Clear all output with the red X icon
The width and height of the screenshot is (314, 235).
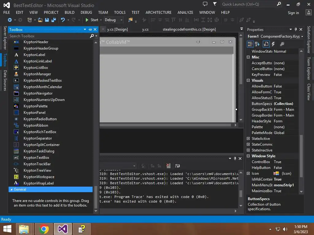[168, 166]
